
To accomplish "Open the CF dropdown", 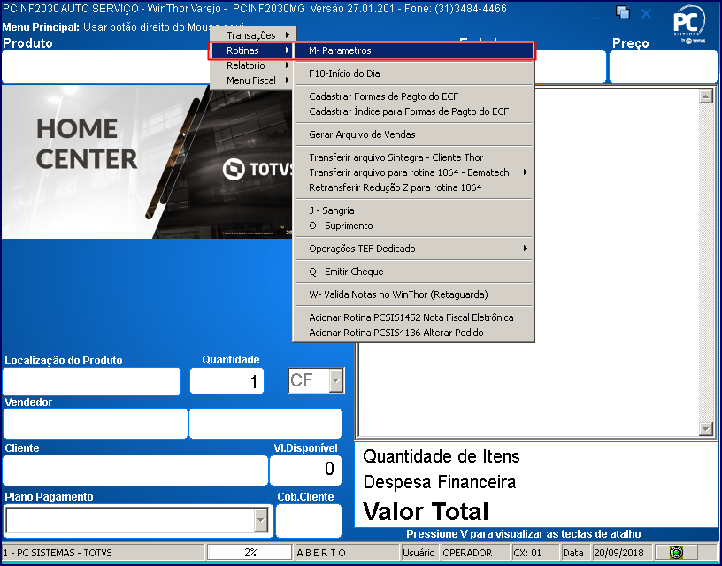I will (336, 380).
